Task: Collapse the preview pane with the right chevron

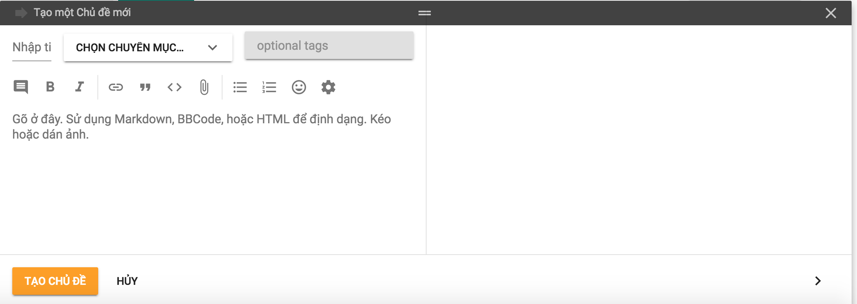Action: click(818, 281)
